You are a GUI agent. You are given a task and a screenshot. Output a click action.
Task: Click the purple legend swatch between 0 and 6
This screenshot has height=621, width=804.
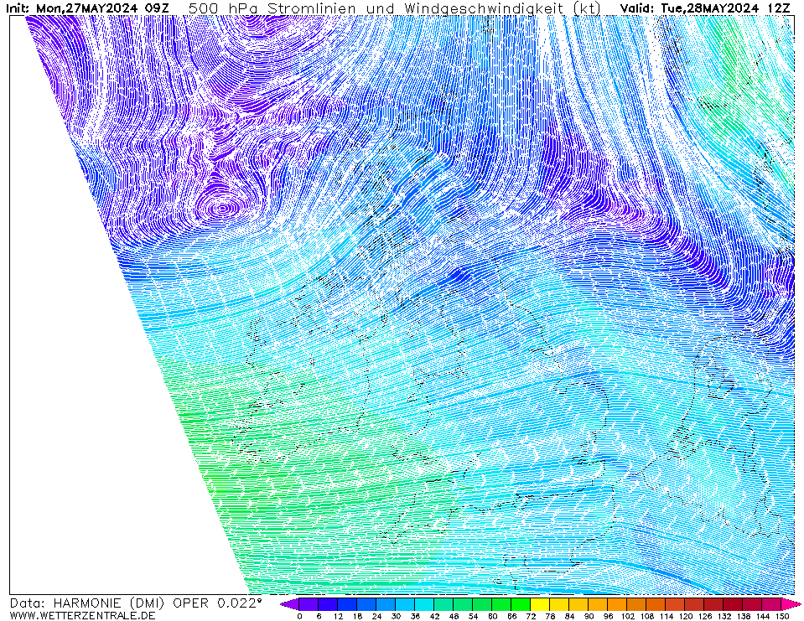pyautogui.click(x=309, y=604)
